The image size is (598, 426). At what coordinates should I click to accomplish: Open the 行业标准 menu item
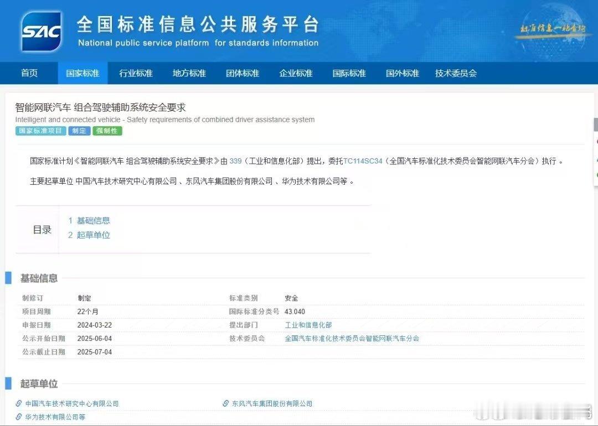pyautogui.click(x=136, y=73)
